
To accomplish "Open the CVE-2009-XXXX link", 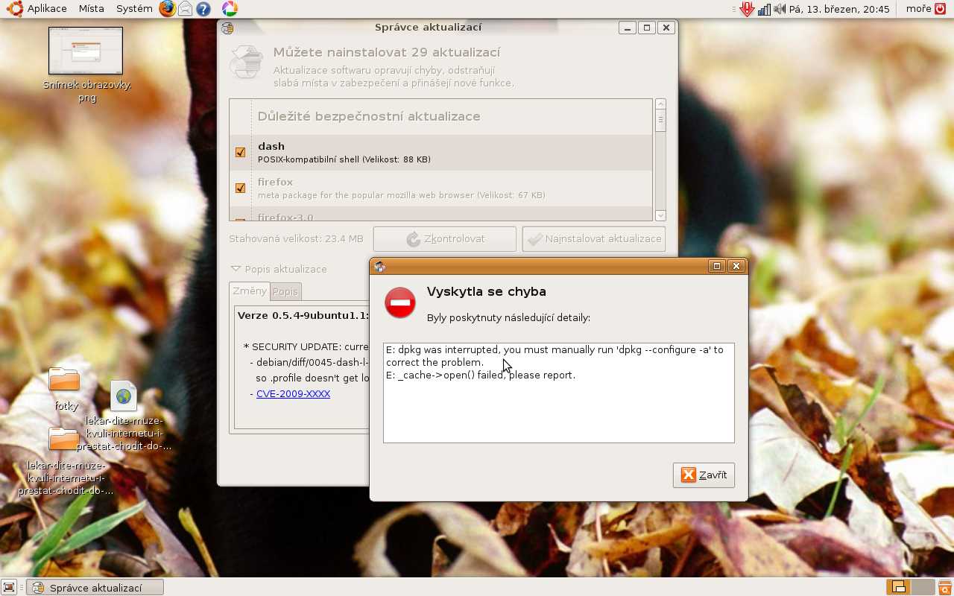I will 293,393.
